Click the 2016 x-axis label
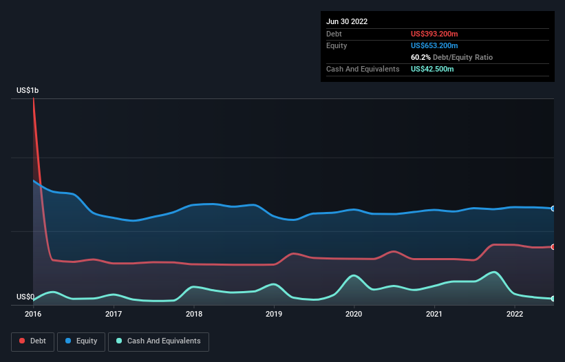This screenshot has width=565, height=362. click(x=33, y=314)
